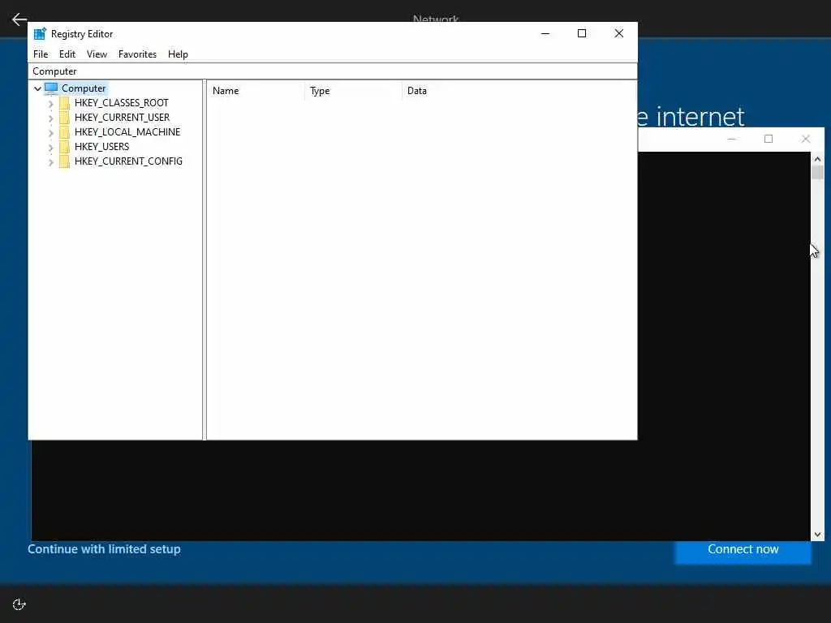Click command window scrollbar down arrow
The width and height of the screenshot is (831, 623).
(x=817, y=535)
